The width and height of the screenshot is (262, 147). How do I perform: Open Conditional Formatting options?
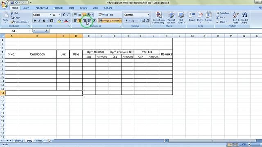click(x=159, y=18)
